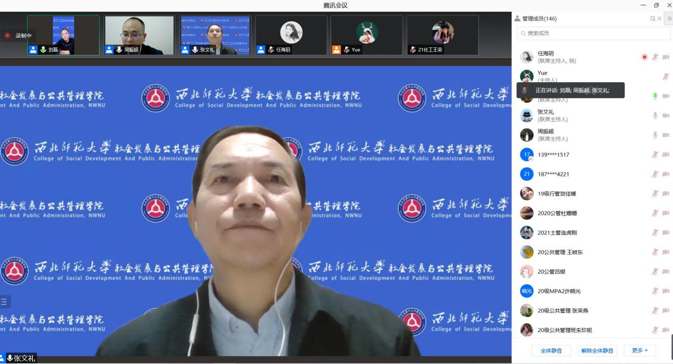This screenshot has height=364, width=673.
Task: Open the list icon at video's left edge
Action: [4, 302]
